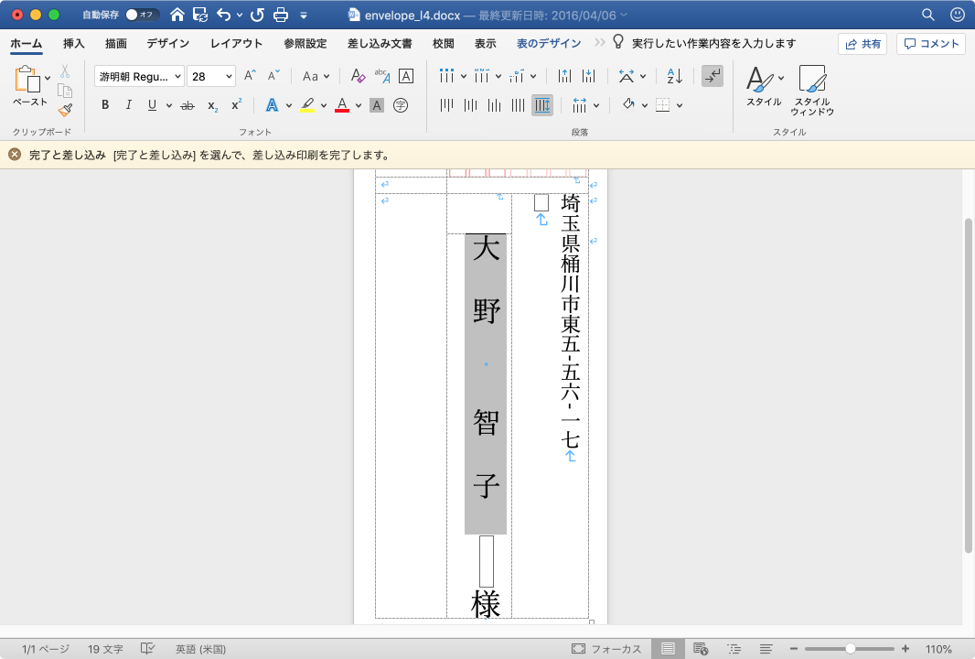Toggle distributed alignment active button
Viewport: 975px width, 659px height.
[x=542, y=105]
